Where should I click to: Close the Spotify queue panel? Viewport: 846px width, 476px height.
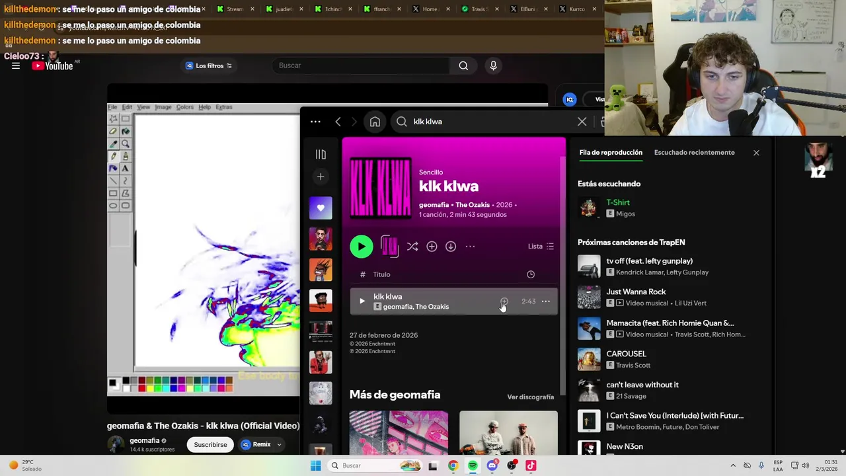[x=756, y=153]
